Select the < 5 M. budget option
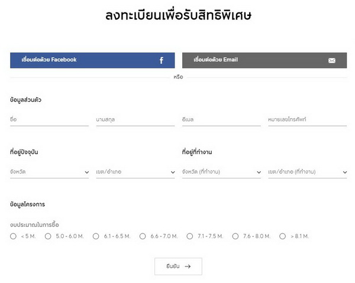The height and width of the screenshot is (283, 355). point(14,236)
